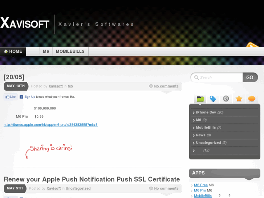
Task: Click the comment bubble icon on May 5th post
Action: pos(151,189)
